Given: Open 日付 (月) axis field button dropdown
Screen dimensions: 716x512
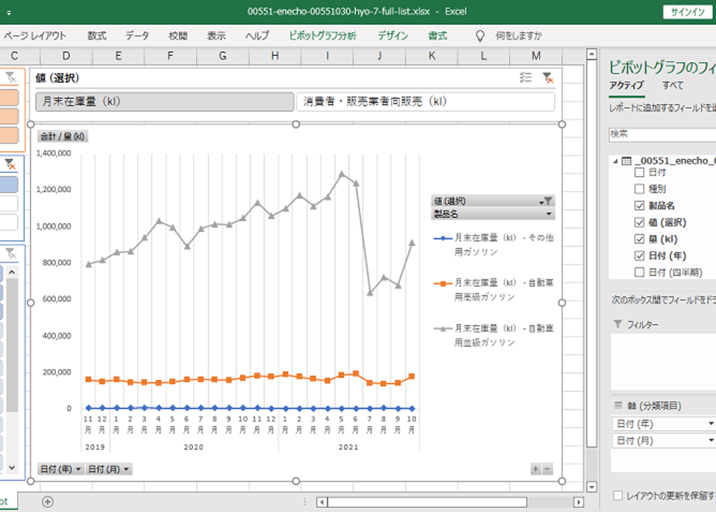Looking at the screenshot, I should pyautogui.click(x=126, y=469).
